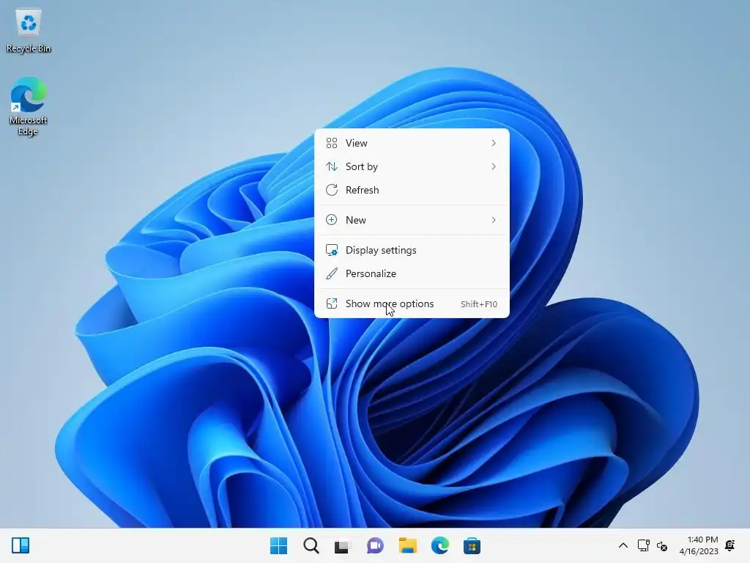Viewport: 750px width, 563px height.
Task: Click the muted volume tray icon
Action: point(662,545)
